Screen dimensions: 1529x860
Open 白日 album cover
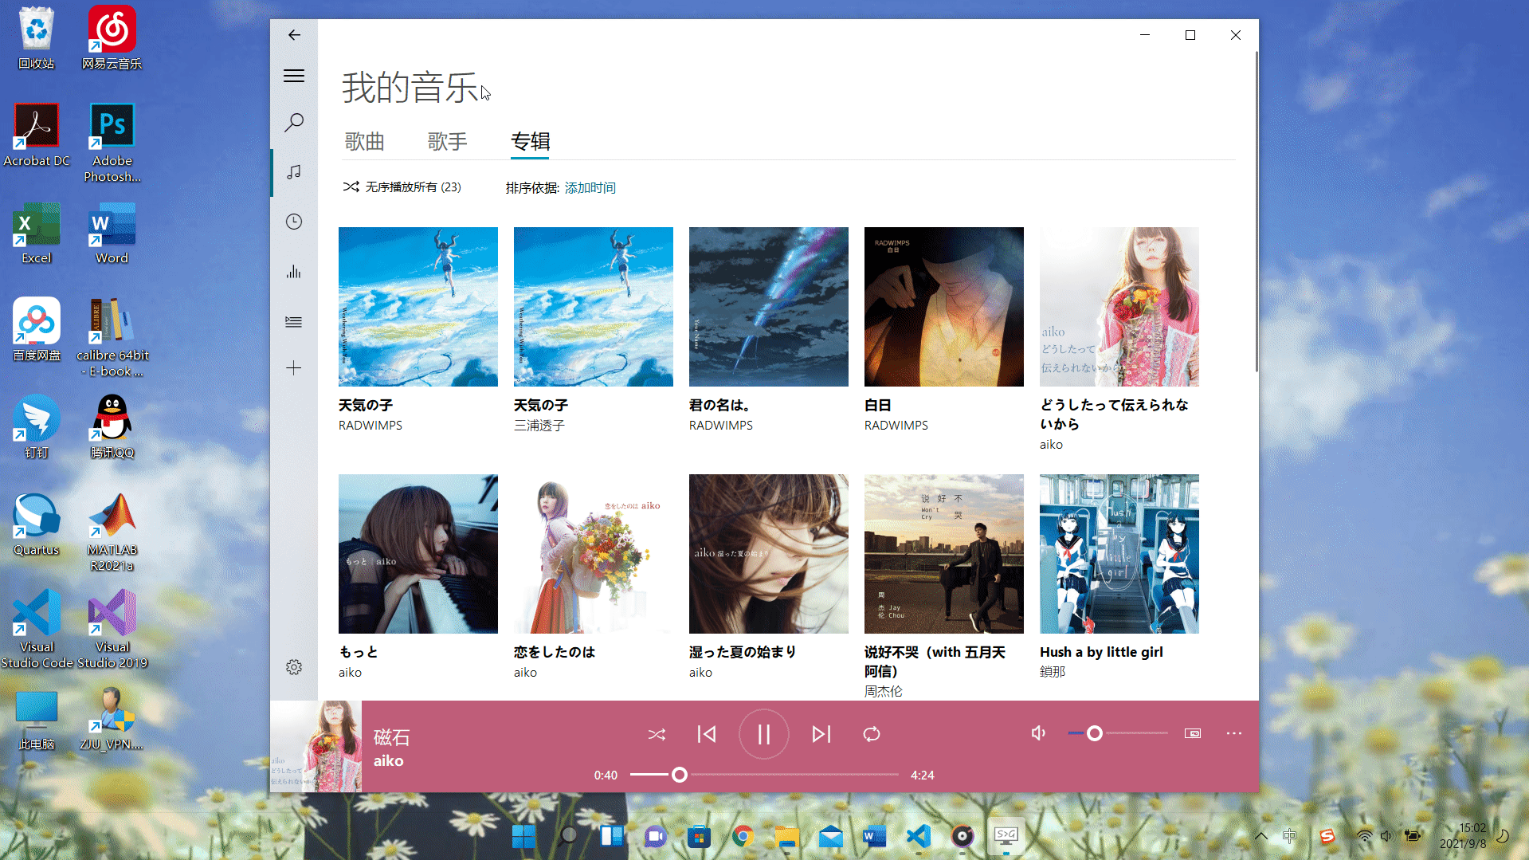coord(944,307)
